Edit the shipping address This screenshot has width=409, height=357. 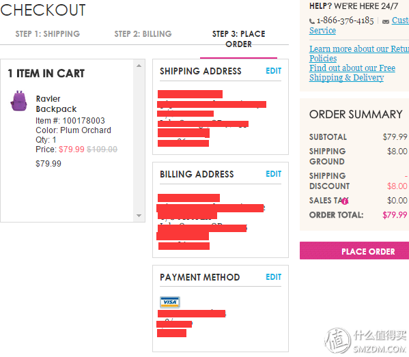[x=273, y=71]
